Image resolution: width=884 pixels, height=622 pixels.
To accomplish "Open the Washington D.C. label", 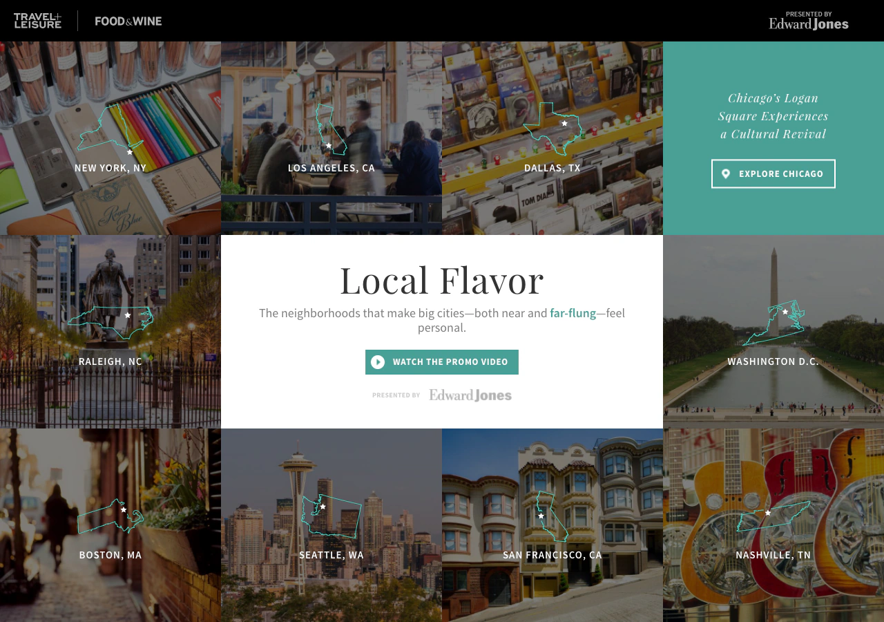I will tap(773, 361).
